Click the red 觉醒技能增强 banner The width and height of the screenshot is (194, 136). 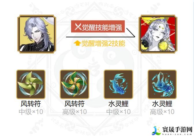[98, 27]
